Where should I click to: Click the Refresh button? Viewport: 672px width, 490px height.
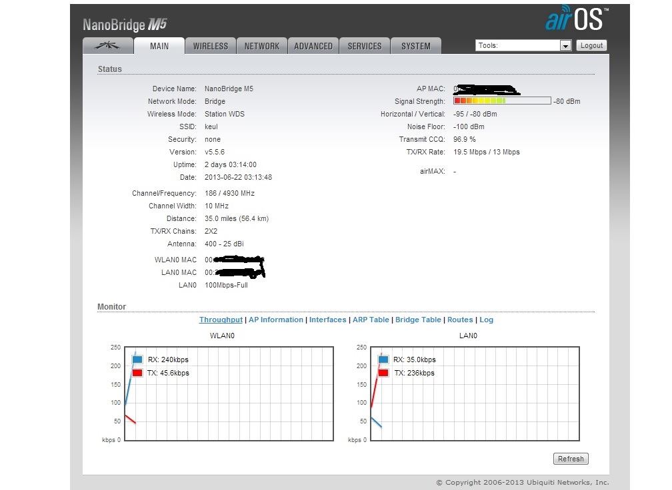point(571,459)
